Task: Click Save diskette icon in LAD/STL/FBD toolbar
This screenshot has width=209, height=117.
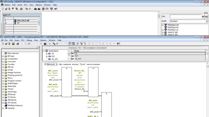Action: point(13,44)
